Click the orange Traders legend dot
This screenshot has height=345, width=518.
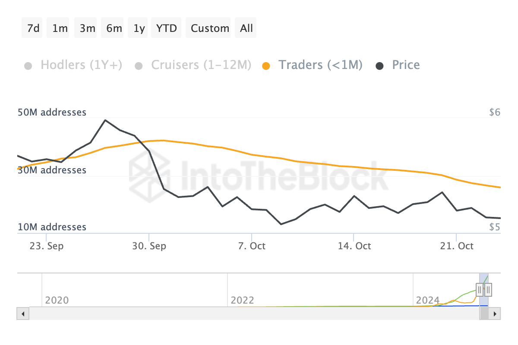tap(266, 66)
